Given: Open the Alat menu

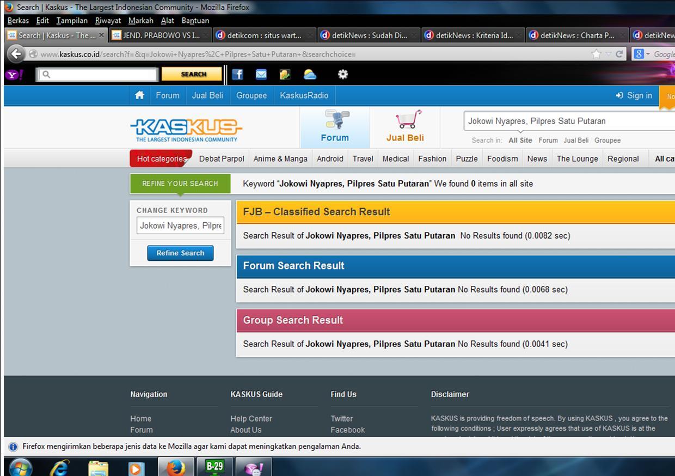Looking at the screenshot, I should [x=168, y=21].
